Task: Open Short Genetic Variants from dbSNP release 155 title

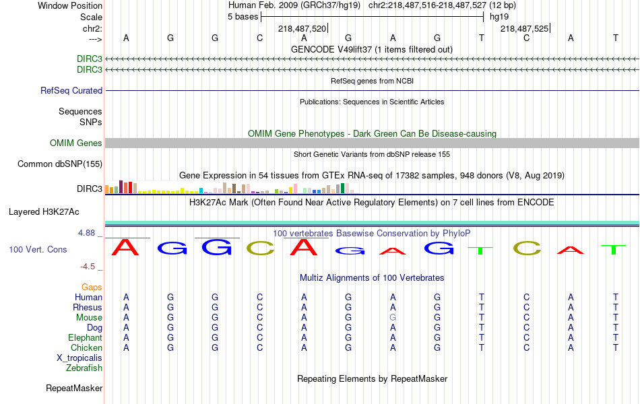Action: click(x=372, y=154)
